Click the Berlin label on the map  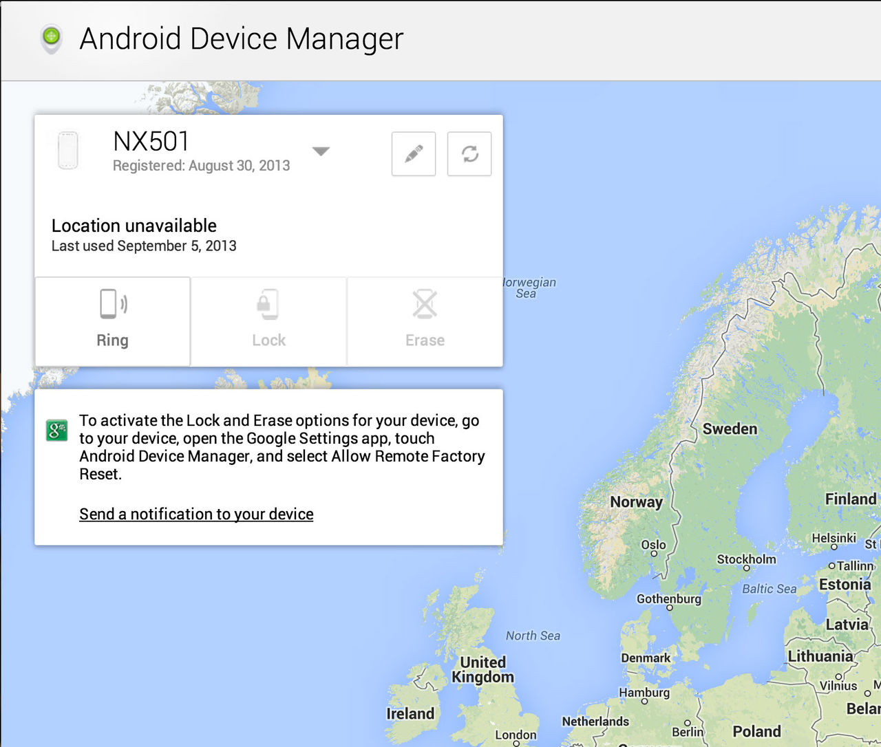pyautogui.click(x=688, y=731)
